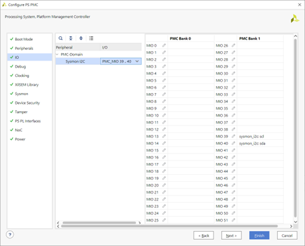Click the pencil icon beside MIO 33
This screenshot has width=305, height=246.
pos(233,94)
